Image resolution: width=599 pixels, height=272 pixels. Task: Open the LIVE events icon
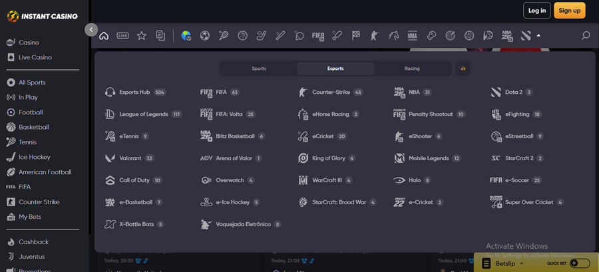122,35
